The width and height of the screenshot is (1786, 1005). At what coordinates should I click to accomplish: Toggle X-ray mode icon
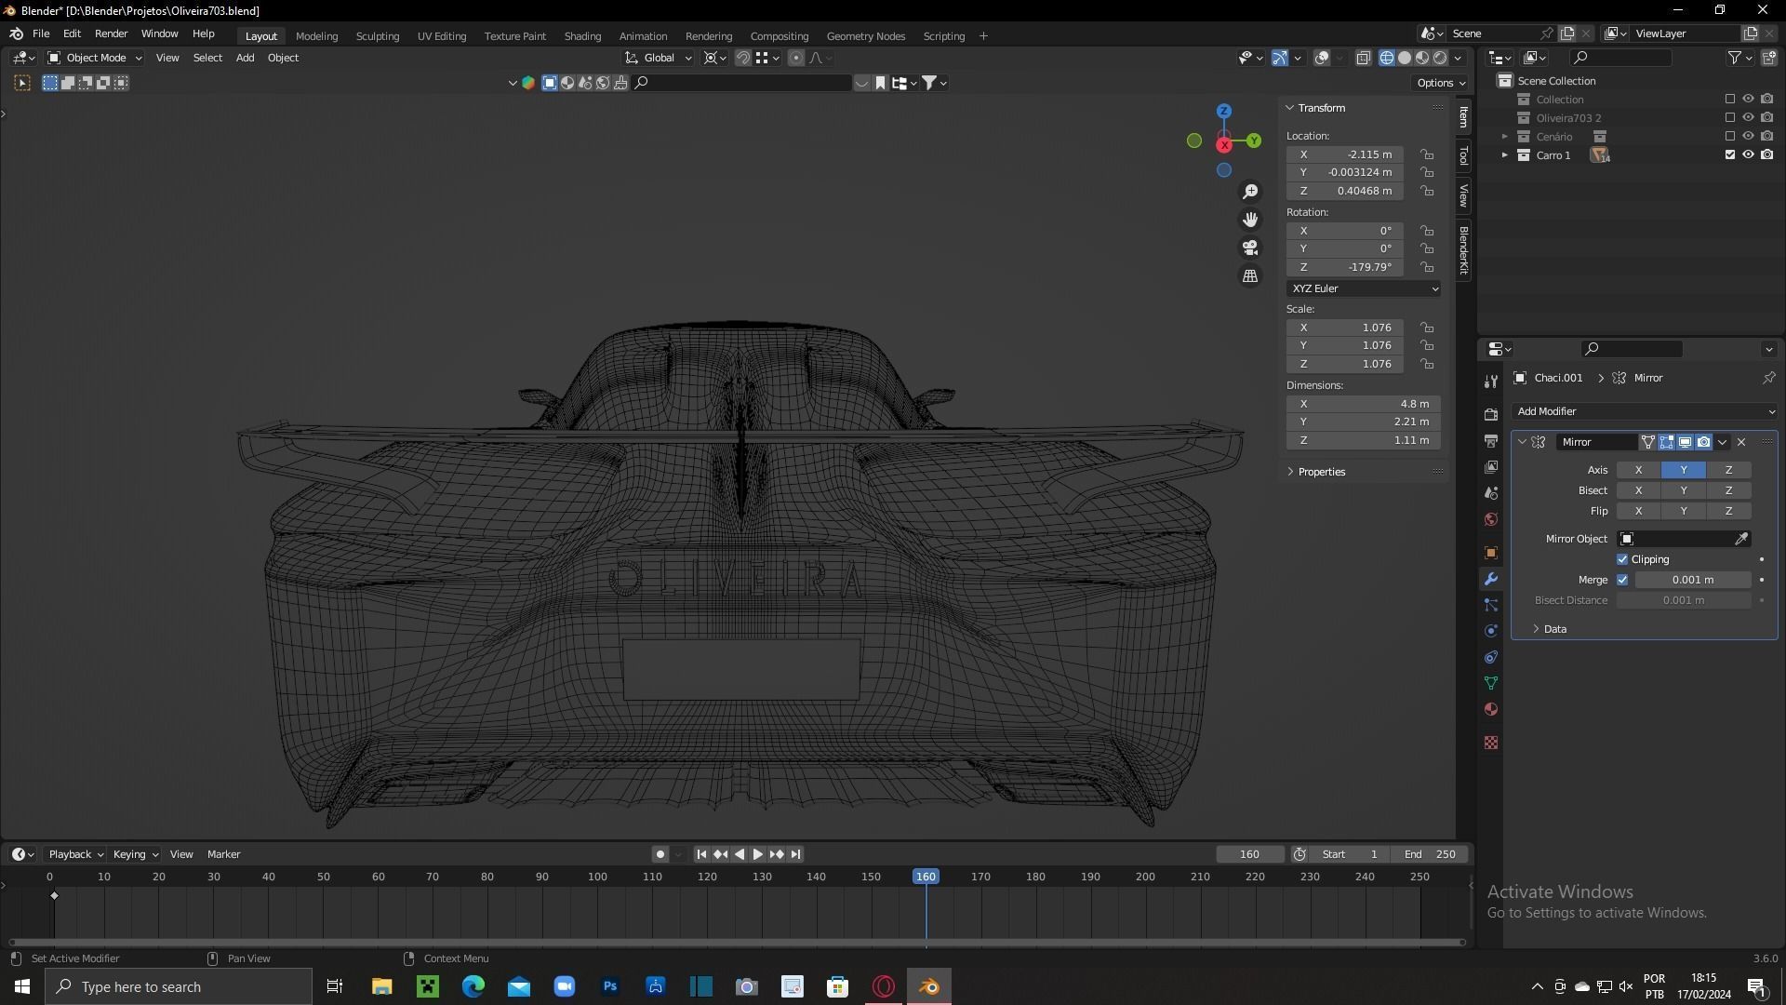click(1363, 58)
